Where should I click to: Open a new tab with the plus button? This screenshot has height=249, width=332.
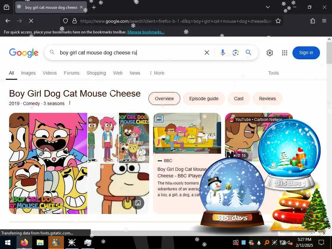[x=94, y=7]
